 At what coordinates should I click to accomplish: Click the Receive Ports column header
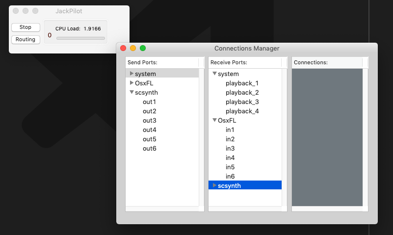245,62
